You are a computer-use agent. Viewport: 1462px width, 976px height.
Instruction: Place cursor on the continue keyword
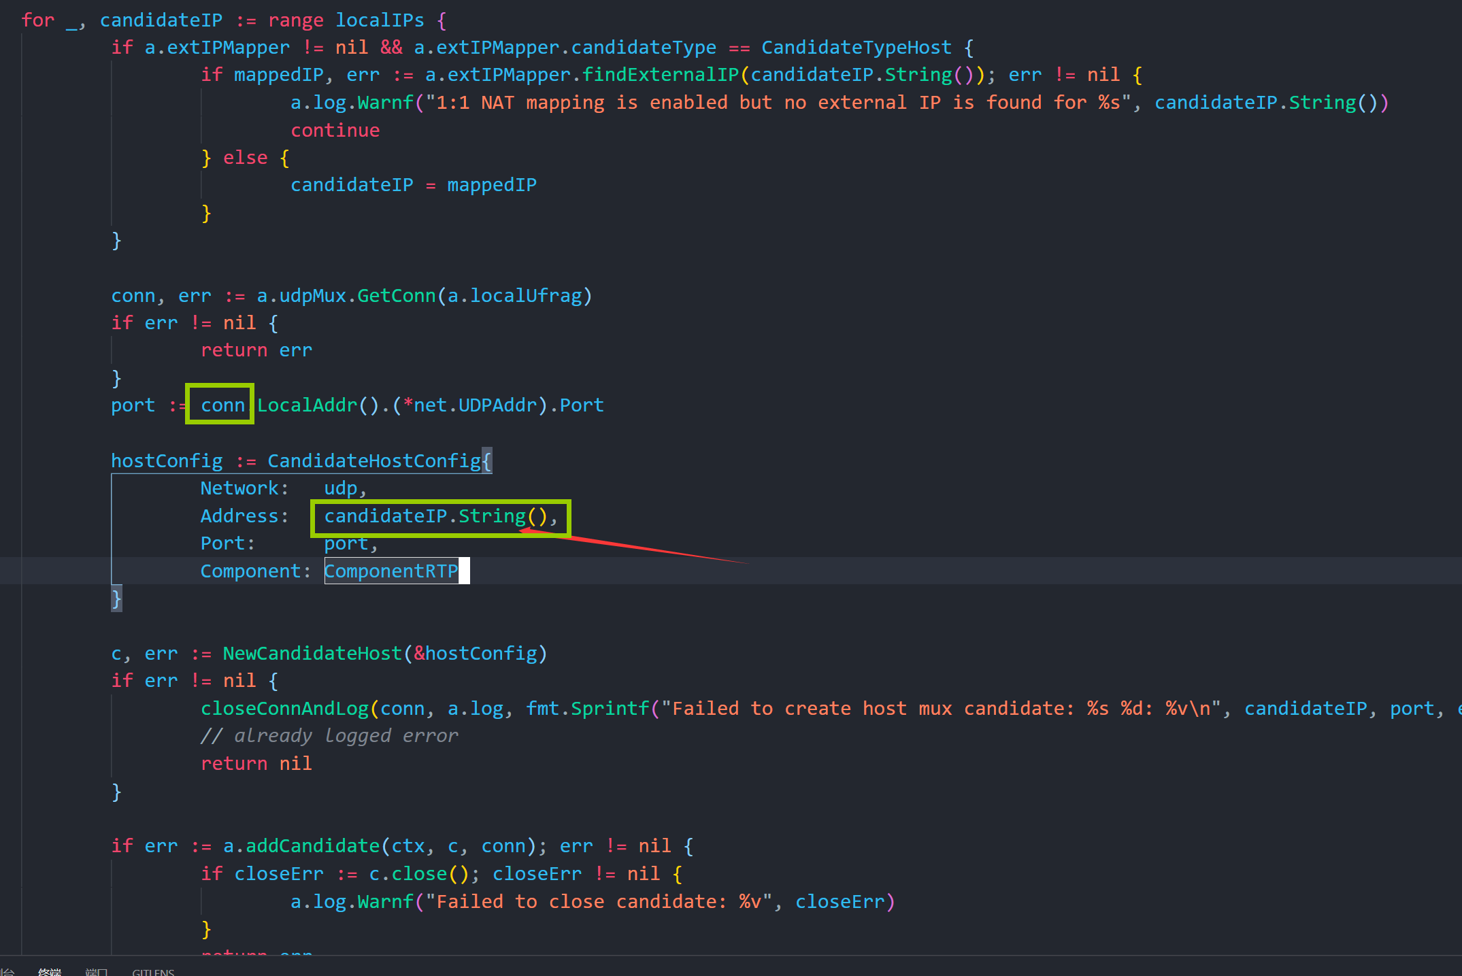pyautogui.click(x=335, y=131)
